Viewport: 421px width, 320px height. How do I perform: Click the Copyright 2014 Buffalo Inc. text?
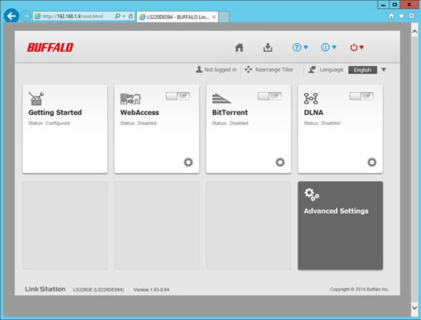(359, 289)
